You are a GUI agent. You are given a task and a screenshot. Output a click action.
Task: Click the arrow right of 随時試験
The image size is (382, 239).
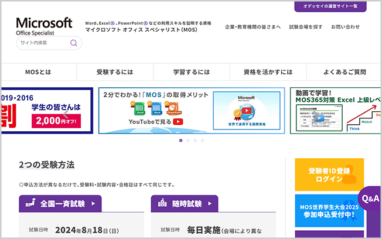coord(210,203)
